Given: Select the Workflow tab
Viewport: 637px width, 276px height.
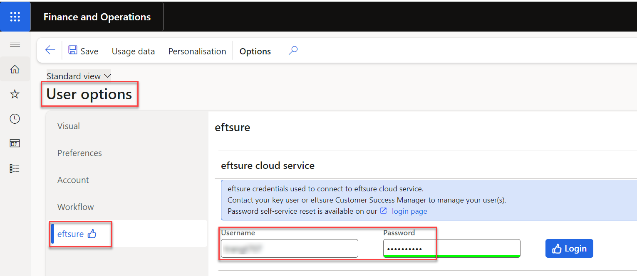Looking at the screenshot, I should click(x=76, y=207).
